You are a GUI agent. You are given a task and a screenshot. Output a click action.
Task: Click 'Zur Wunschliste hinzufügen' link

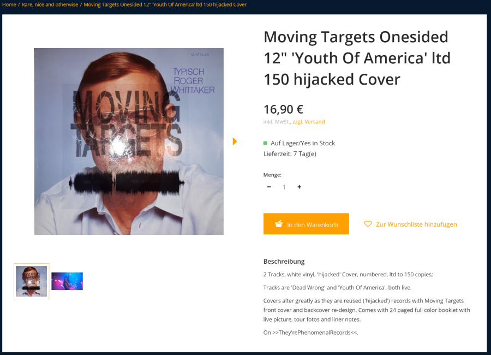tap(416, 224)
